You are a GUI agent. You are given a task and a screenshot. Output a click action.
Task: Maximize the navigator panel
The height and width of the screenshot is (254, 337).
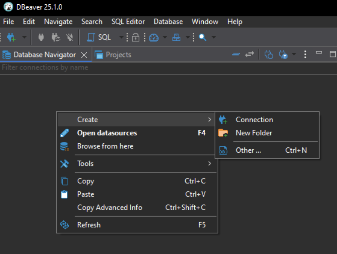click(333, 54)
